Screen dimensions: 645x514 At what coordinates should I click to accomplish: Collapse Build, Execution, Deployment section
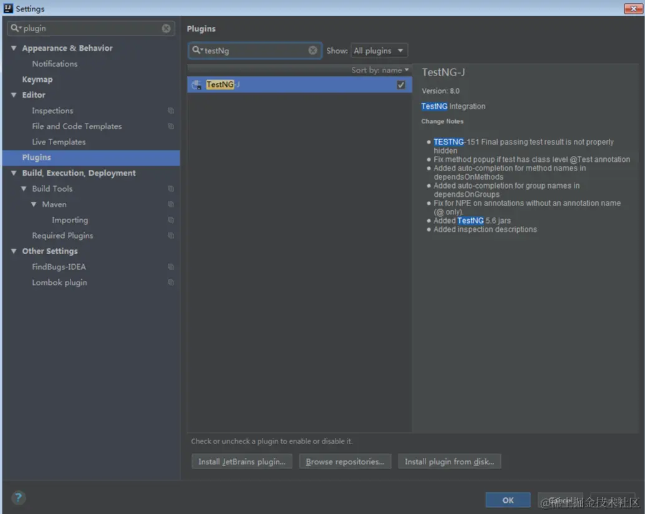point(14,173)
